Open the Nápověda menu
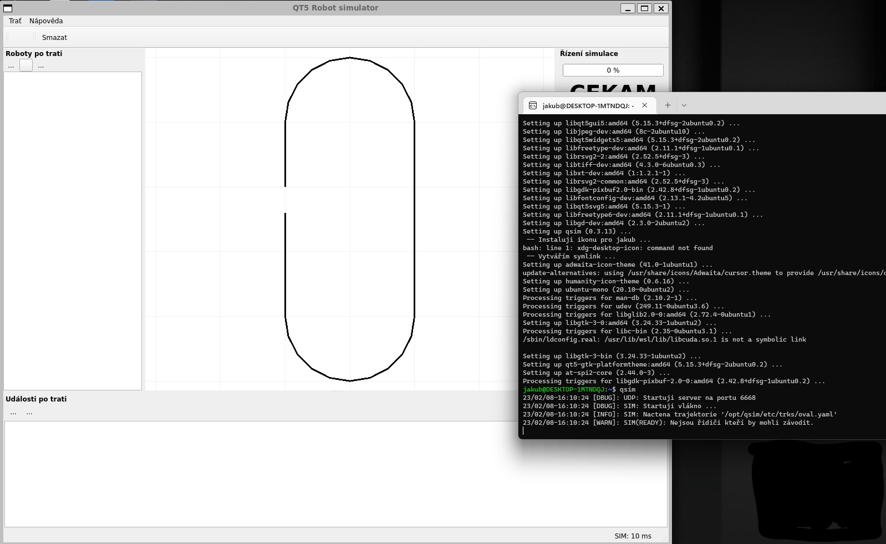 point(46,21)
